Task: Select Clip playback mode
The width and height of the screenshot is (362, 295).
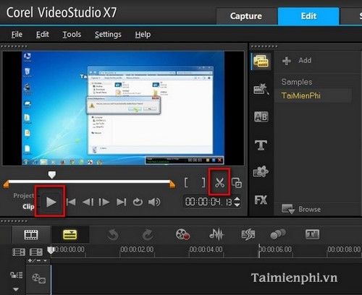Action: tap(28, 207)
